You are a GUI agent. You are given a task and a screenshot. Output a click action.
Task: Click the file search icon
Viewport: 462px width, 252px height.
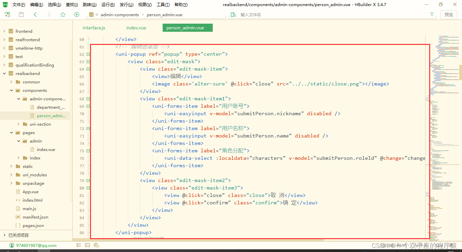click(233, 15)
